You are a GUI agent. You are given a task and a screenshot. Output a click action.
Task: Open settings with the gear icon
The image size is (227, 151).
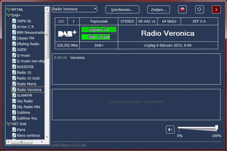200,9
